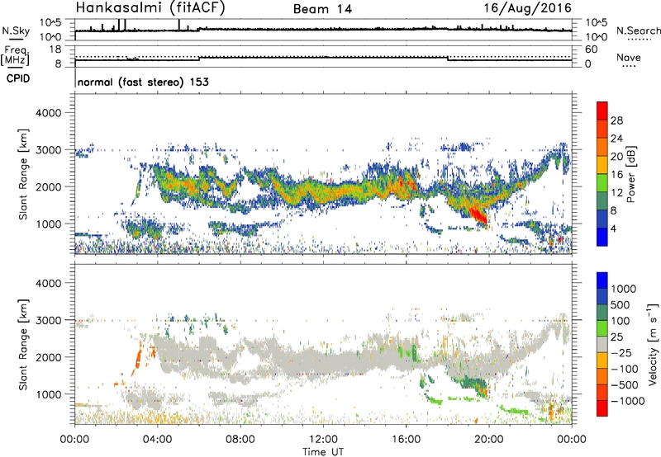Click the '10^5' left tick of N.Sky panel
This screenshot has width=661, height=457.
tap(51, 22)
